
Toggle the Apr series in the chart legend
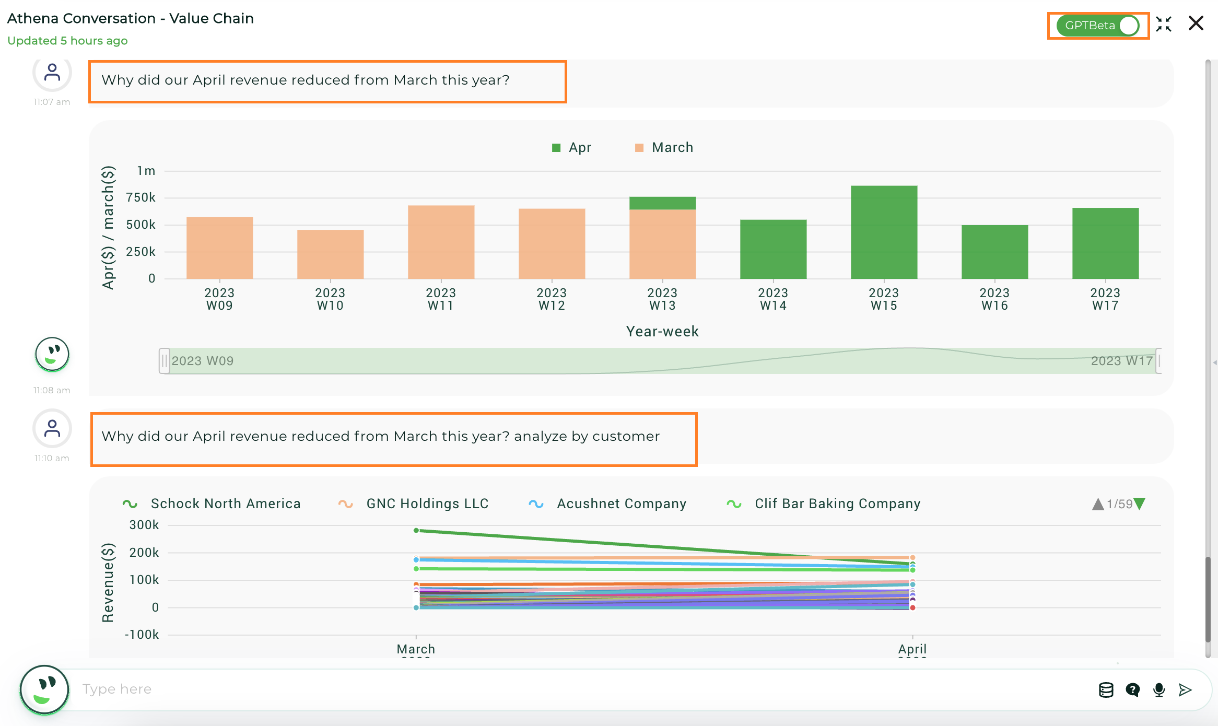pyautogui.click(x=571, y=147)
